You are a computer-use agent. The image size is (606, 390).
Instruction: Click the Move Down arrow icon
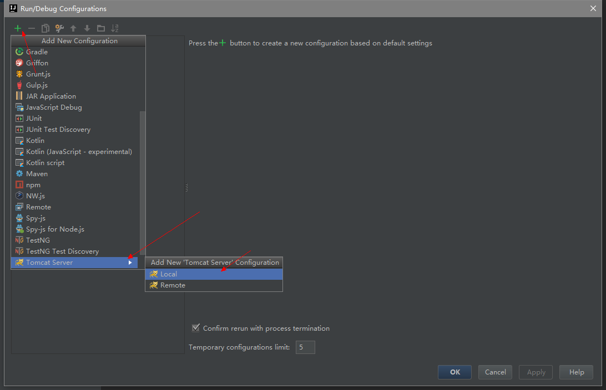(87, 28)
